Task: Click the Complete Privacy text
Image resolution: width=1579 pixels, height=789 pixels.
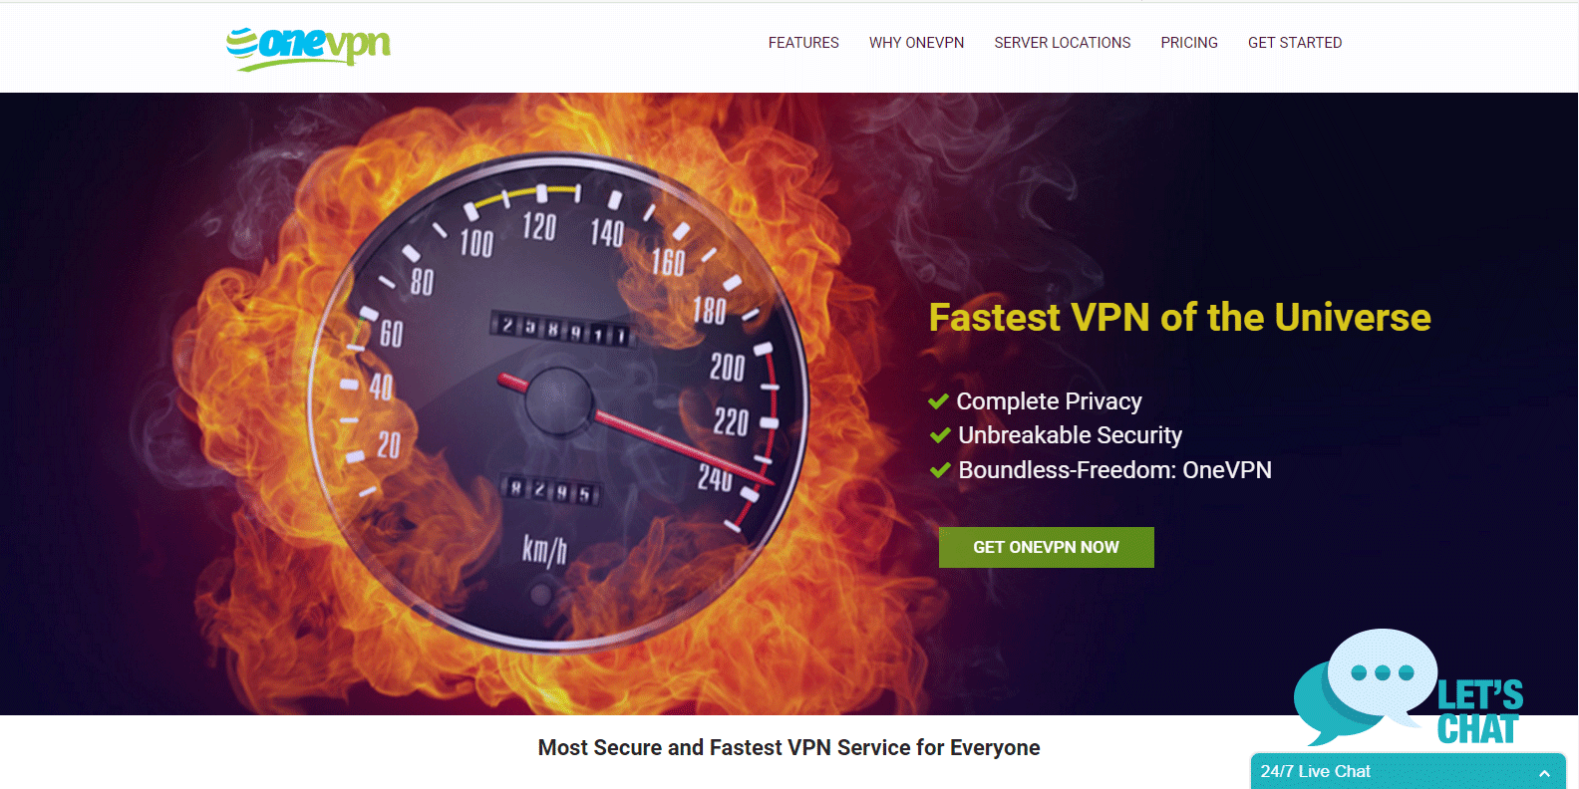Action: 1049,401
